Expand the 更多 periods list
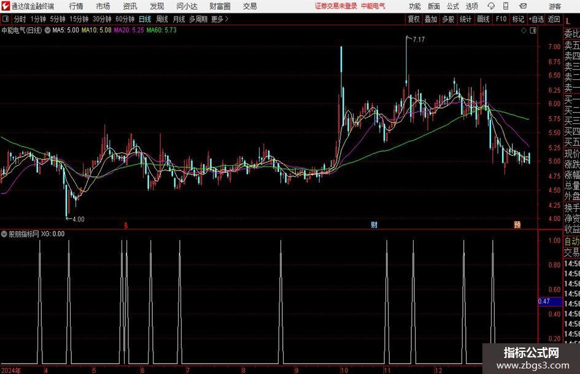 220,19
